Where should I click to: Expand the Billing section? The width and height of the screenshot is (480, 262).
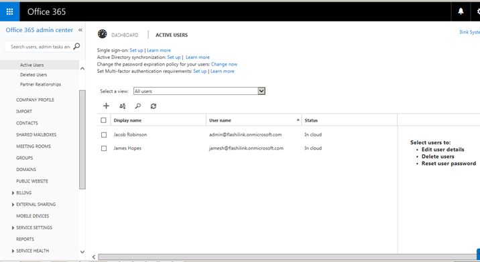13,193
